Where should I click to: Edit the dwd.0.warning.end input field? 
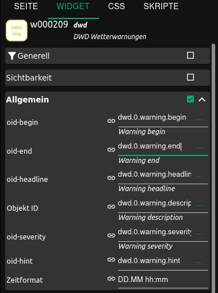point(154,146)
